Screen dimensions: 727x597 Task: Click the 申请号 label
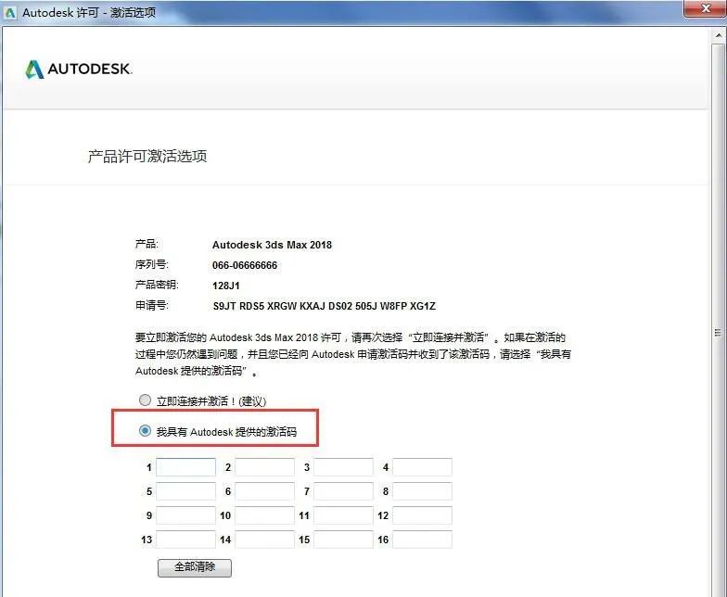pyautogui.click(x=152, y=305)
